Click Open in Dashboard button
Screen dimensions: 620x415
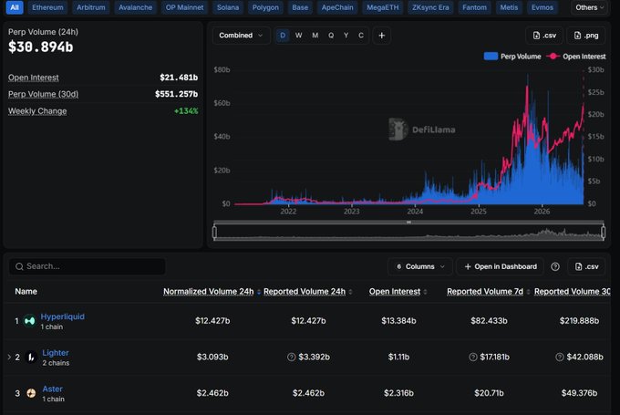501,266
